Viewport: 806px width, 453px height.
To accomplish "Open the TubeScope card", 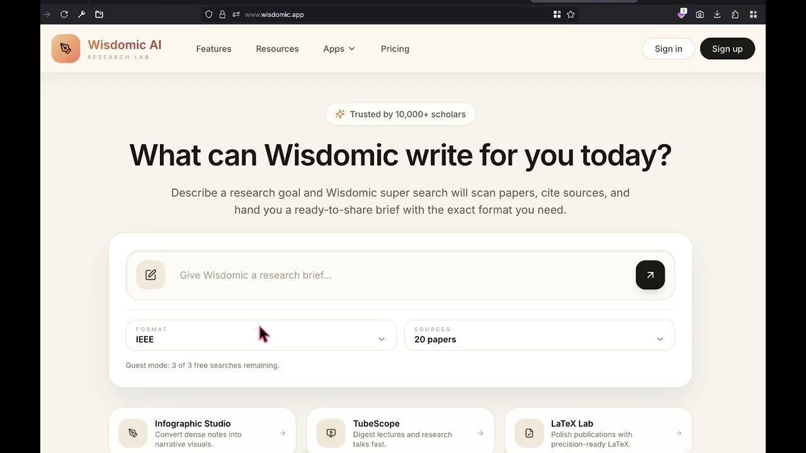I will click(400, 430).
